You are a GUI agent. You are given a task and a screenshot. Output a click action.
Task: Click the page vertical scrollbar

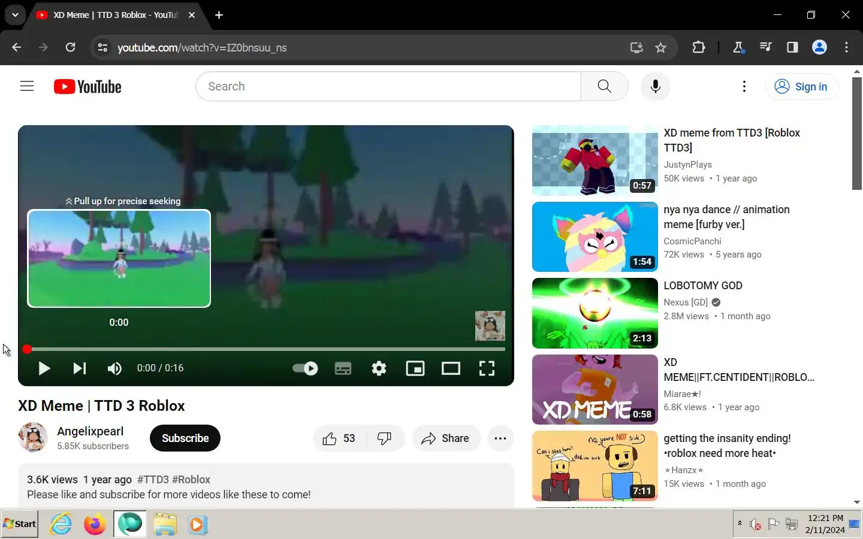click(857, 134)
